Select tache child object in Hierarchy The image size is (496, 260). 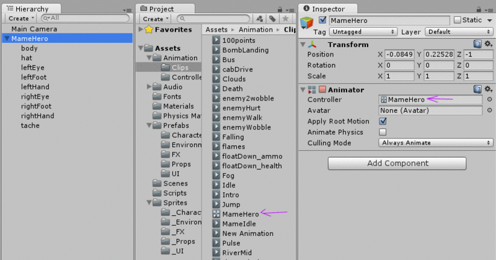(x=30, y=125)
